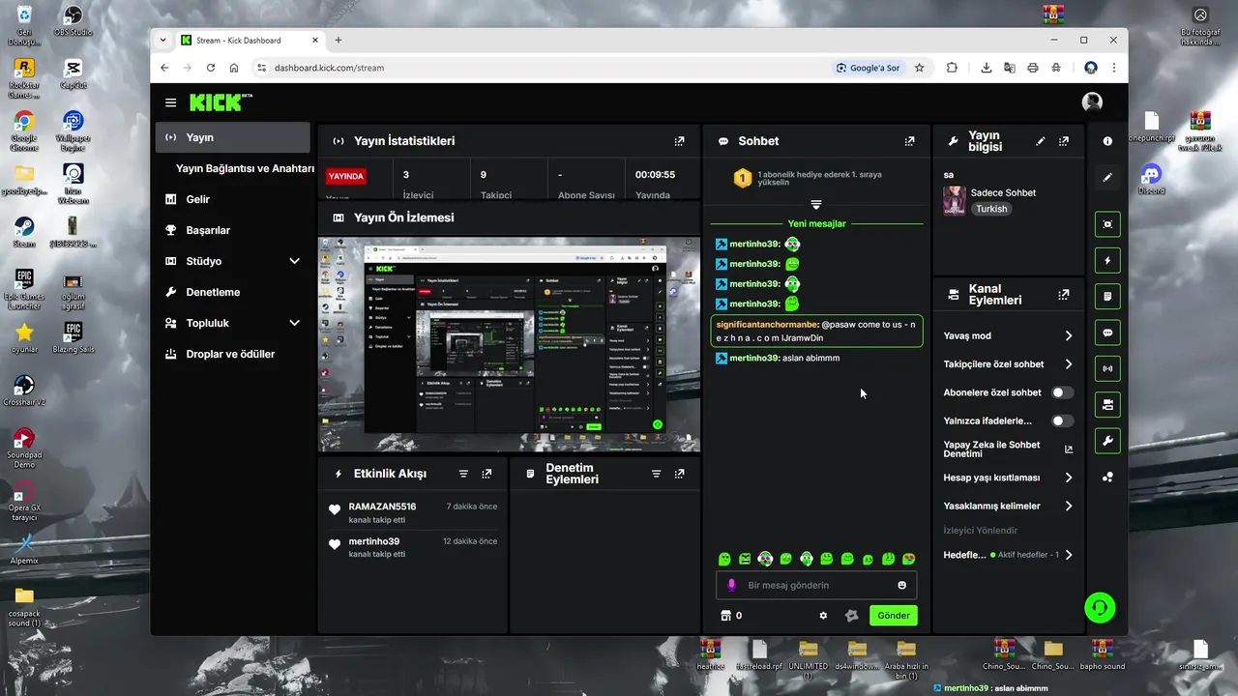Click the Sadece Sohbet category thumbnail
The width and height of the screenshot is (1238, 696).
click(x=954, y=200)
